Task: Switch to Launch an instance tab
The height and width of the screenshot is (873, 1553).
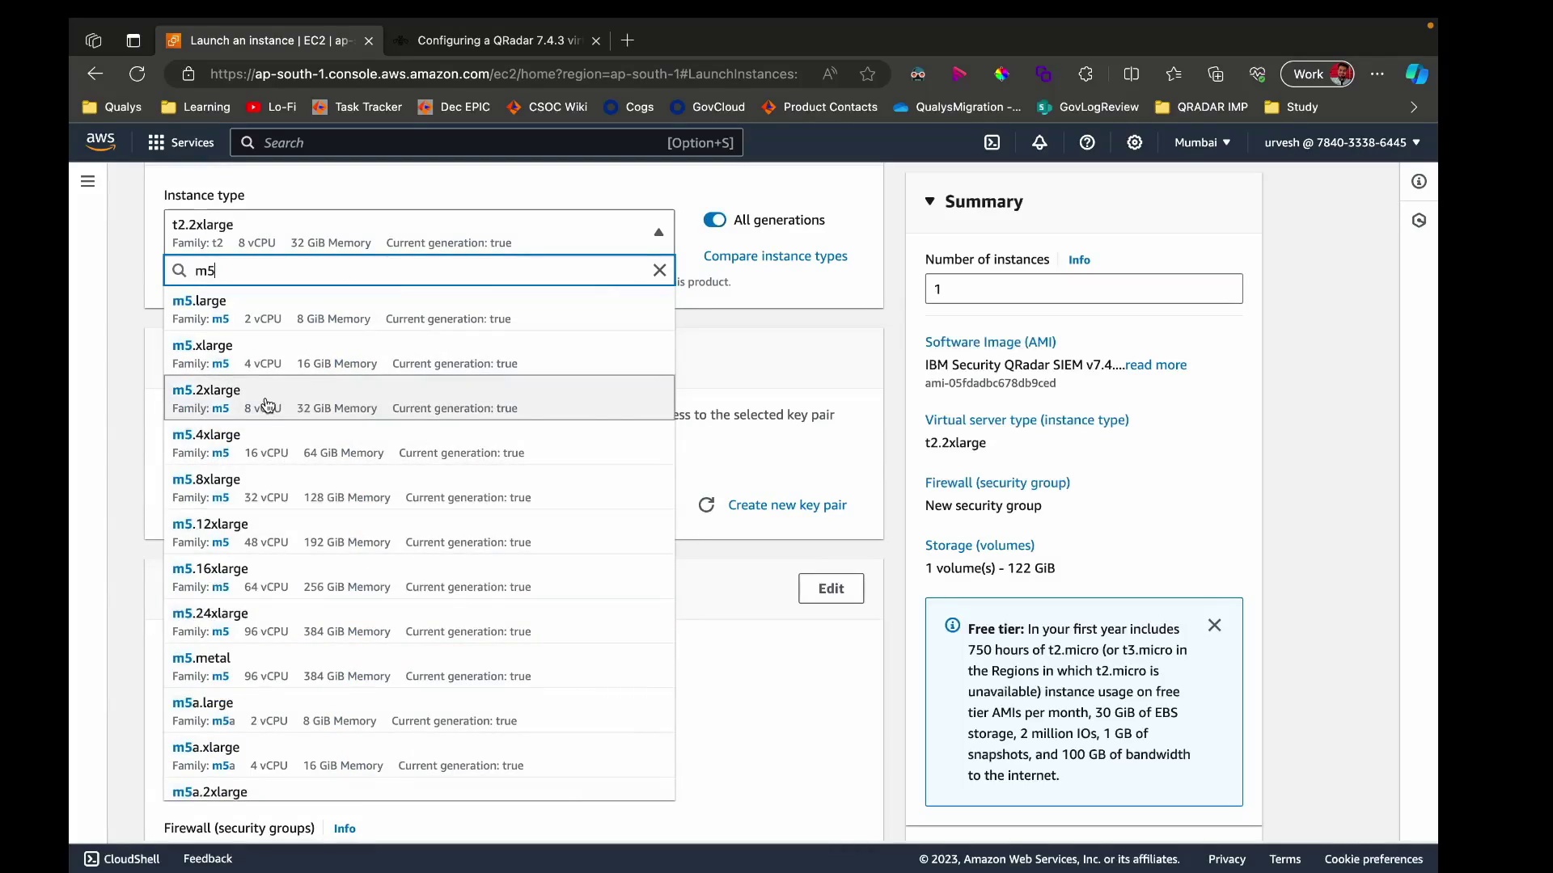Action: (x=270, y=40)
